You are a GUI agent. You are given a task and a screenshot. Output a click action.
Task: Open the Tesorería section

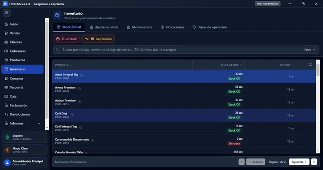coord(22,87)
